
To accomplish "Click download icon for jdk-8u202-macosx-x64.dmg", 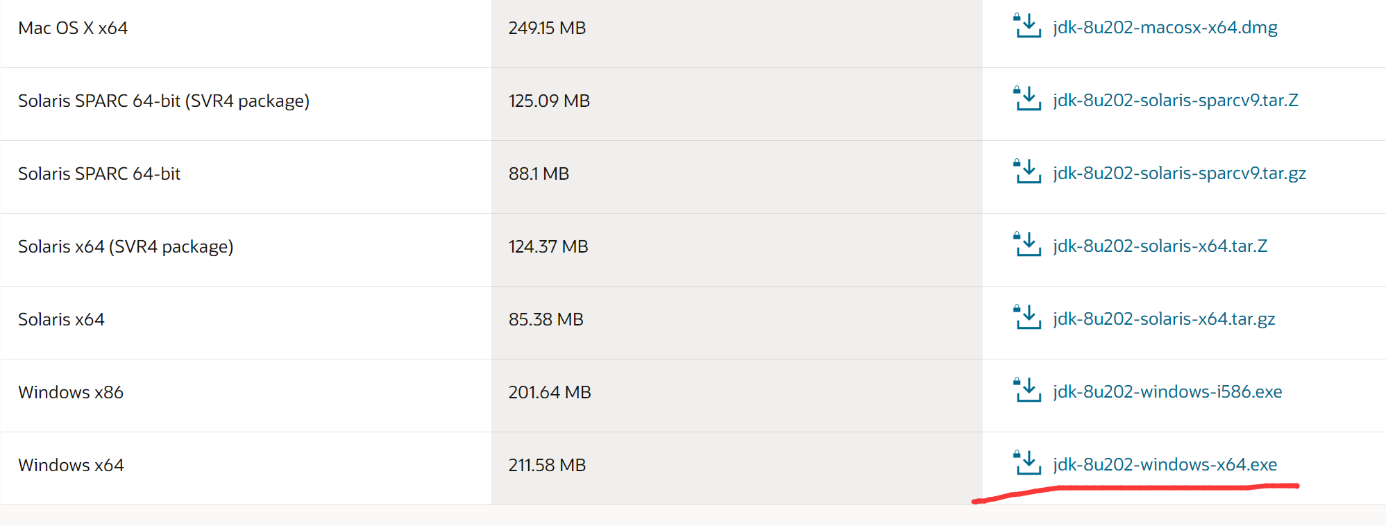I will [x=1026, y=26].
